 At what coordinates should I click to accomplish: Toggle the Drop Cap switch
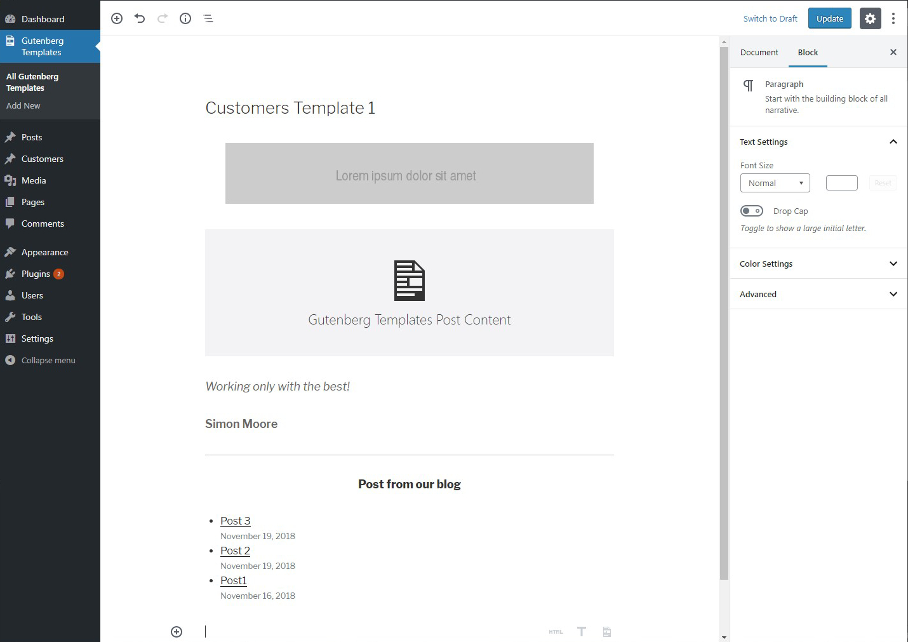click(752, 211)
